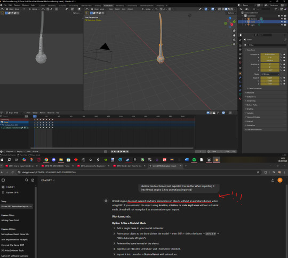Viewport: 288px width, 258px height.
Task: Jump to the first frame in timeline
Action: coord(112,152)
